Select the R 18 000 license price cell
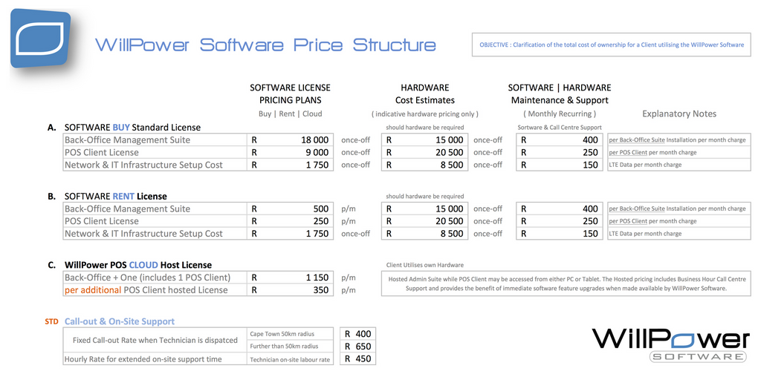 [291, 140]
